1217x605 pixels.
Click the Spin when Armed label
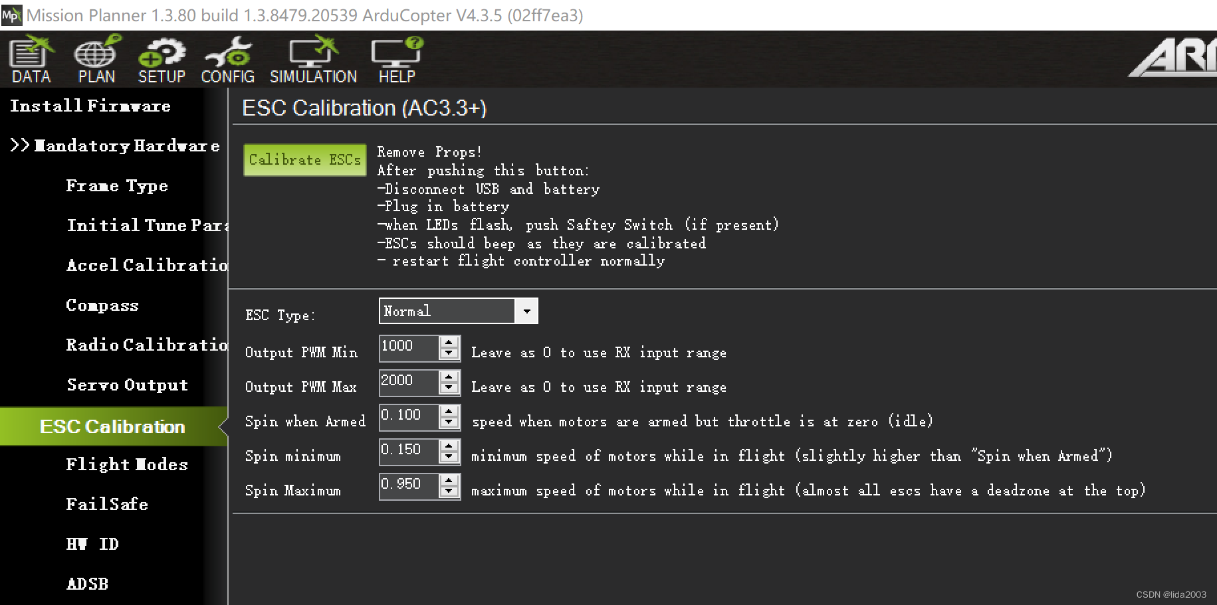point(305,422)
